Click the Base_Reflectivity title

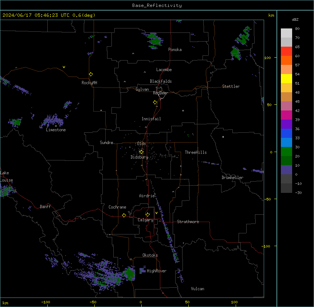(157, 5)
